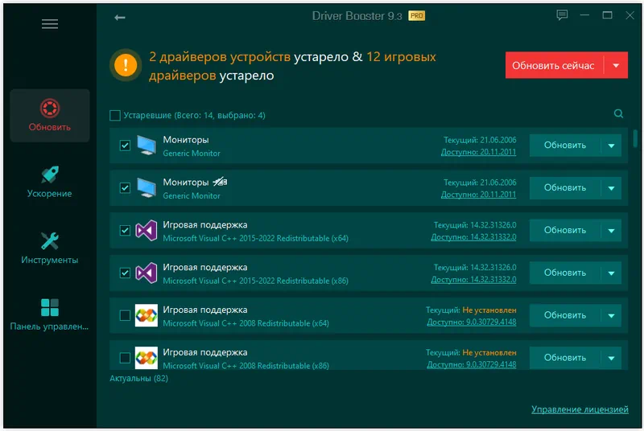
Task: Open Доступно: 9.0.30729.4148 link for 2008 (x86)
Action: 472,364
